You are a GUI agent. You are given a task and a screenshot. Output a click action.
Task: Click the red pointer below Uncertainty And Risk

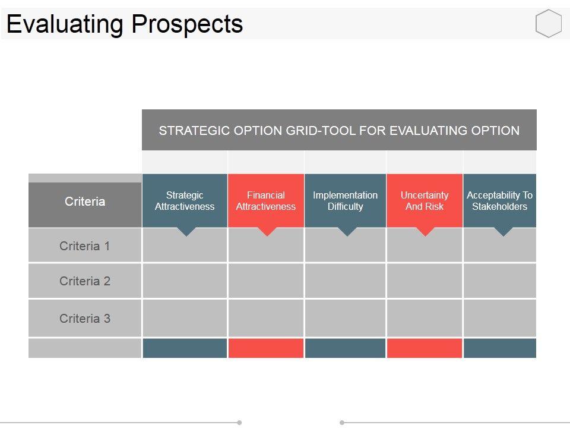[x=425, y=231]
